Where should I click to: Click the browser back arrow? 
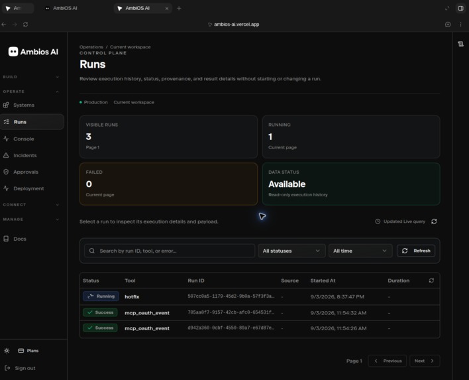(4, 25)
